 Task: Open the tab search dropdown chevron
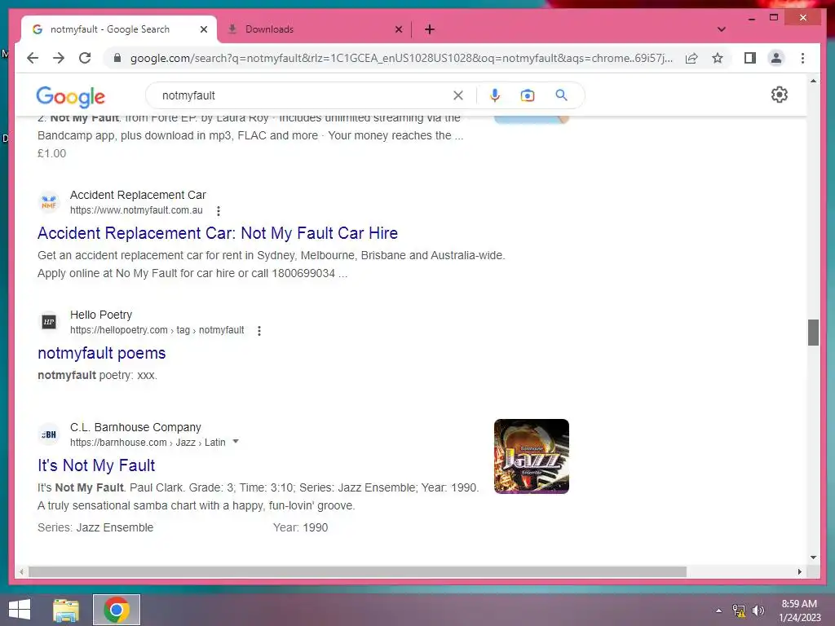coord(722,29)
